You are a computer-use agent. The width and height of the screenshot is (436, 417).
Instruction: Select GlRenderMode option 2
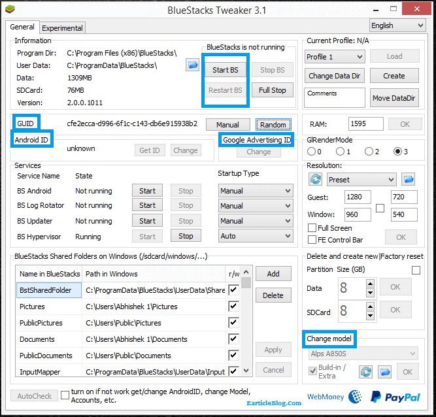(x=368, y=152)
